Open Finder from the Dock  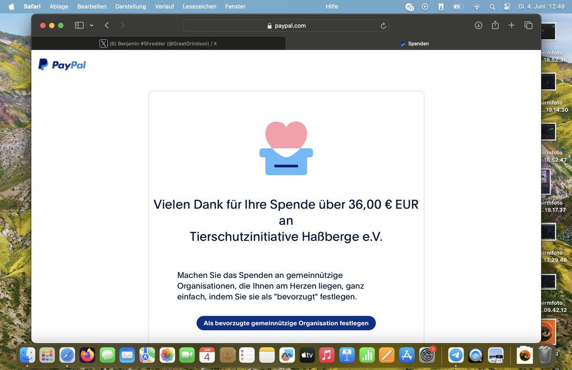pos(27,355)
